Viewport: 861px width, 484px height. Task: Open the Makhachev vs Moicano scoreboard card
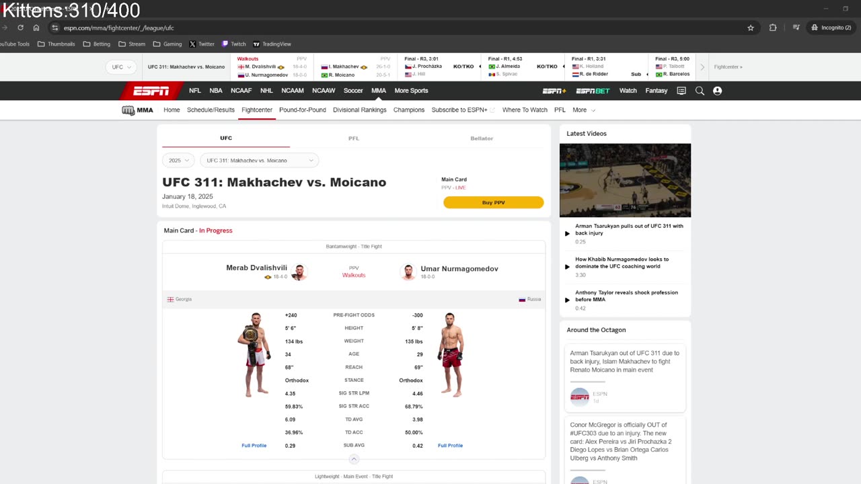(354, 67)
